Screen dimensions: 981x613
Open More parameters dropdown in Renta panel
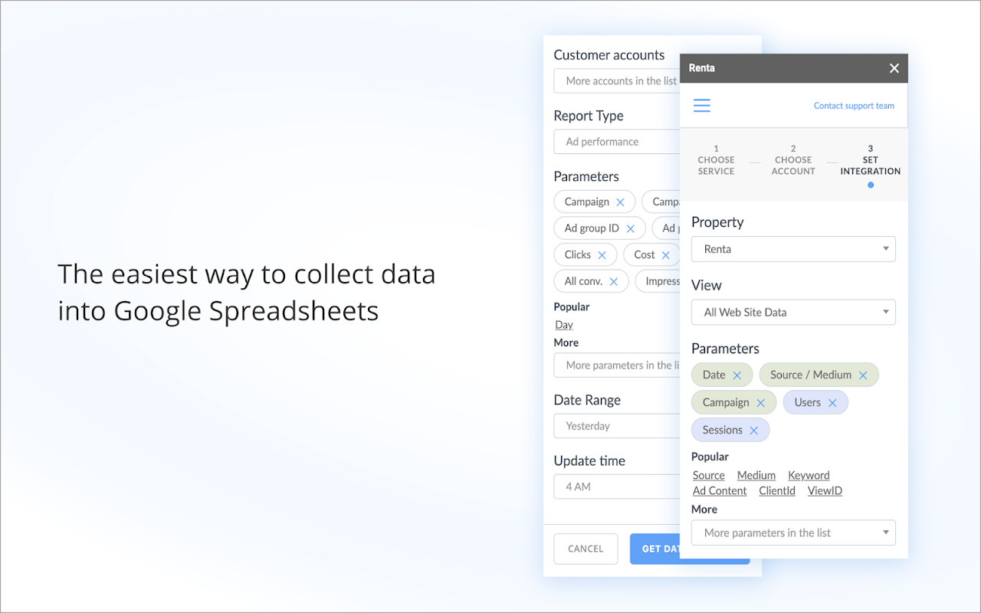(793, 533)
